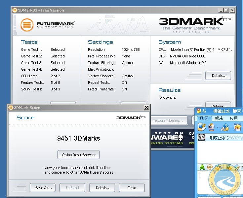Click the Tests section heading
Viewport: 243px width, 198px height.
(29, 42)
